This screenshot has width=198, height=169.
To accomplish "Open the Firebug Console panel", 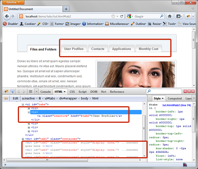I will click(46, 92).
